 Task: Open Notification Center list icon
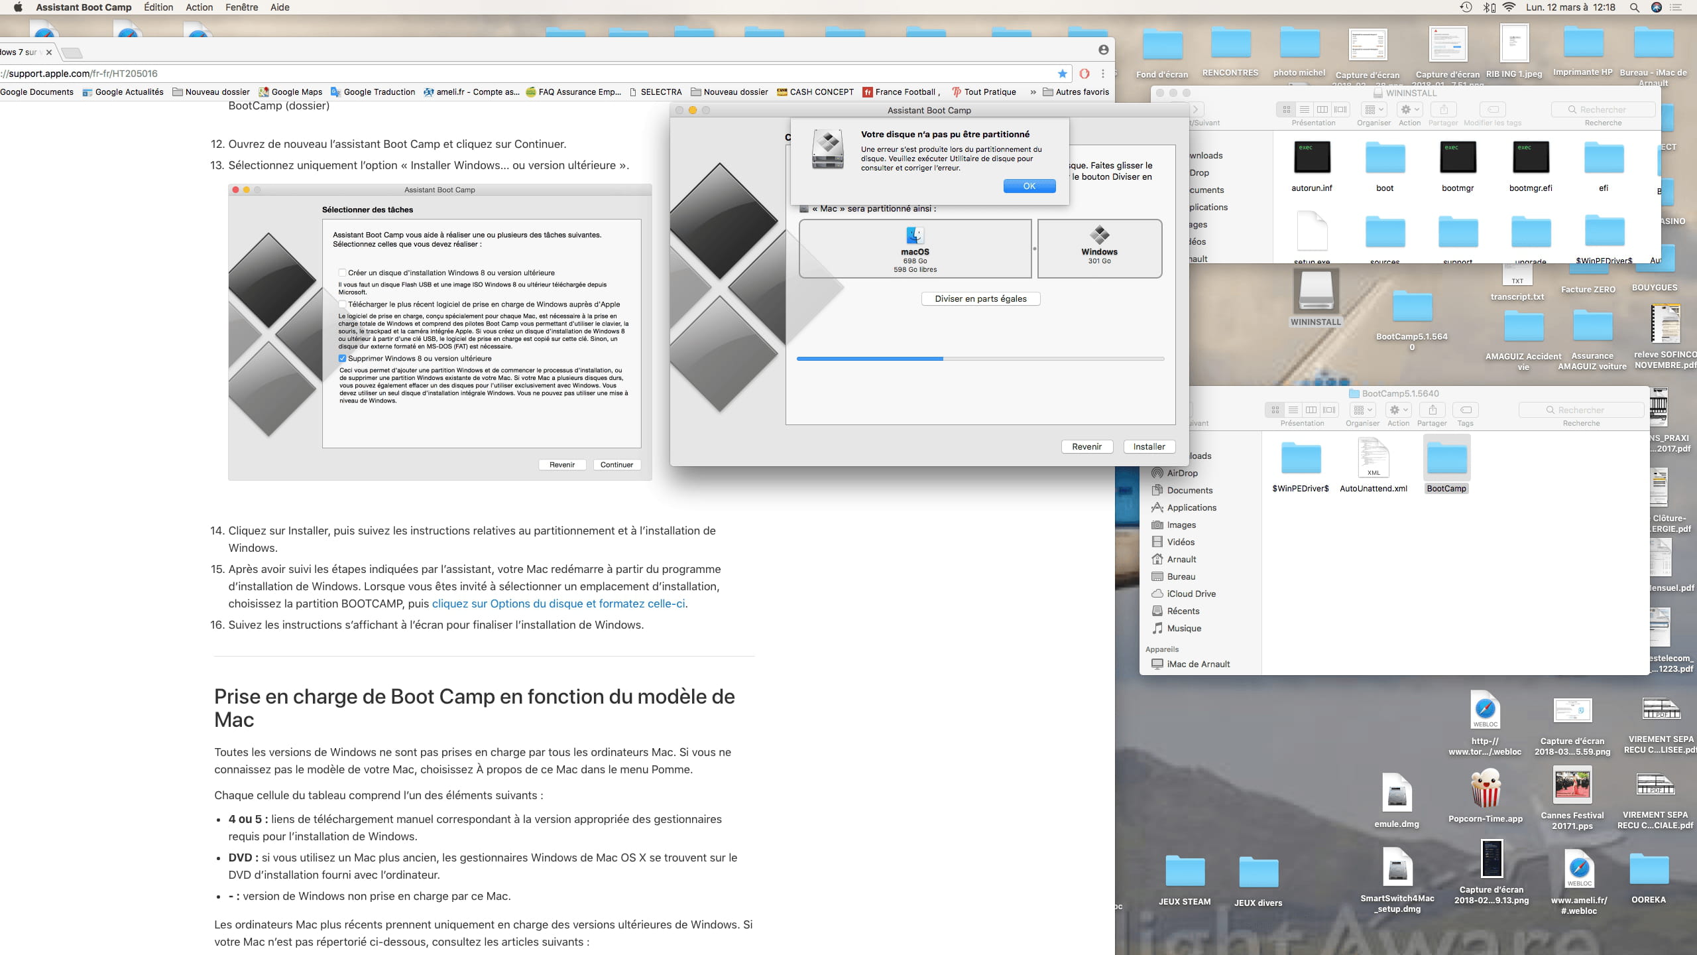coord(1676,7)
